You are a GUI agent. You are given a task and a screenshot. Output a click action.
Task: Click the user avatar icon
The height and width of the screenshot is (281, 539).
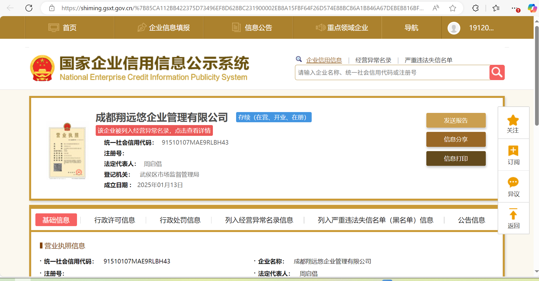click(454, 28)
